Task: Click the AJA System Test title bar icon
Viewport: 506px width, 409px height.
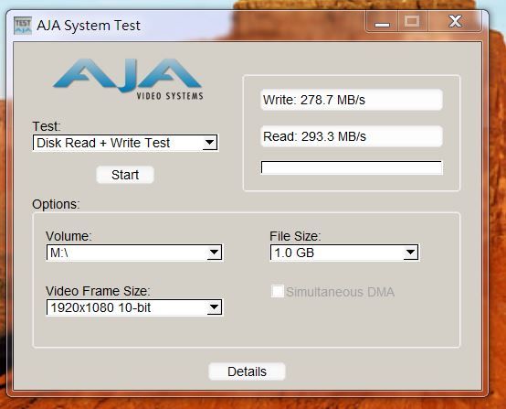Action: tap(23, 26)
